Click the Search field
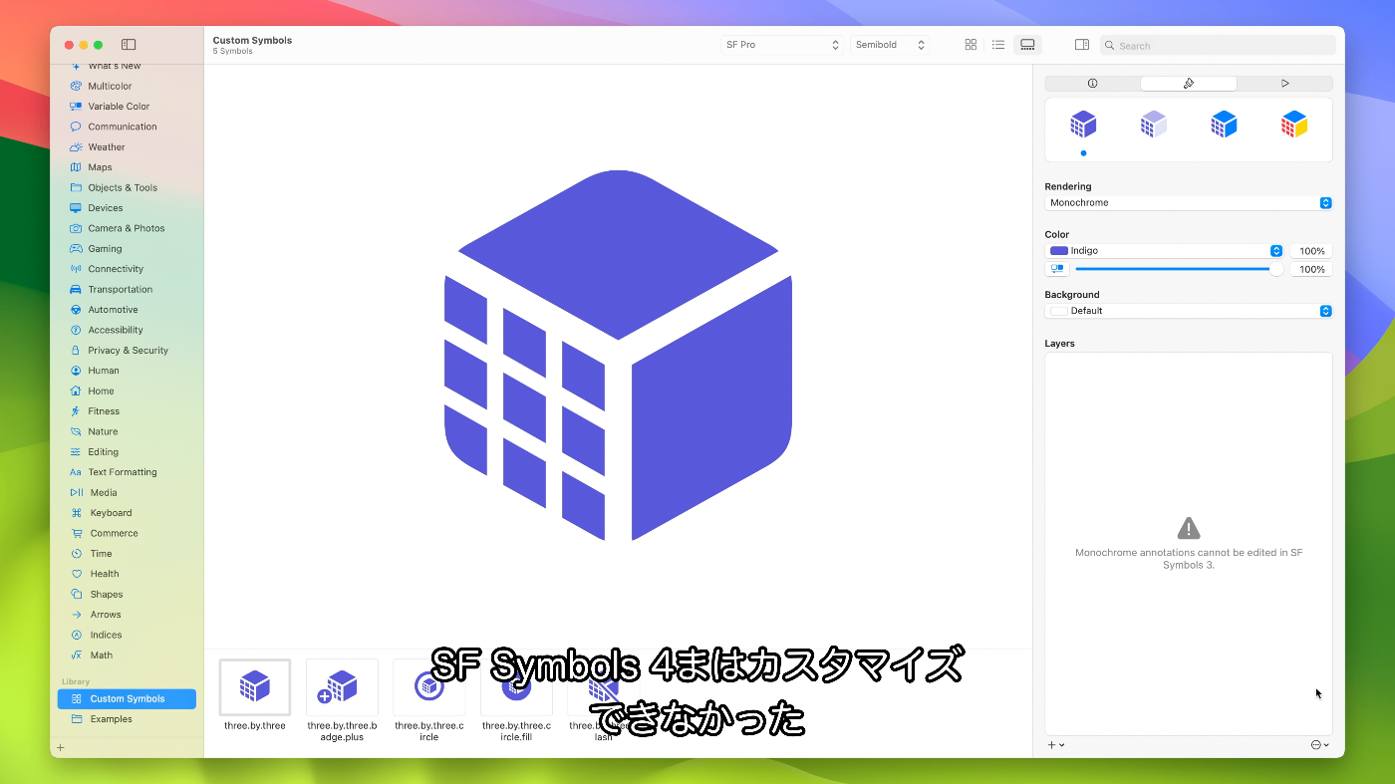This screenshot has width=1395, height=784. [x=1218, y=46]
